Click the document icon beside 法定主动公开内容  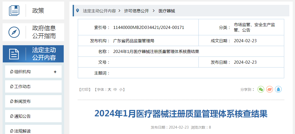14,54
